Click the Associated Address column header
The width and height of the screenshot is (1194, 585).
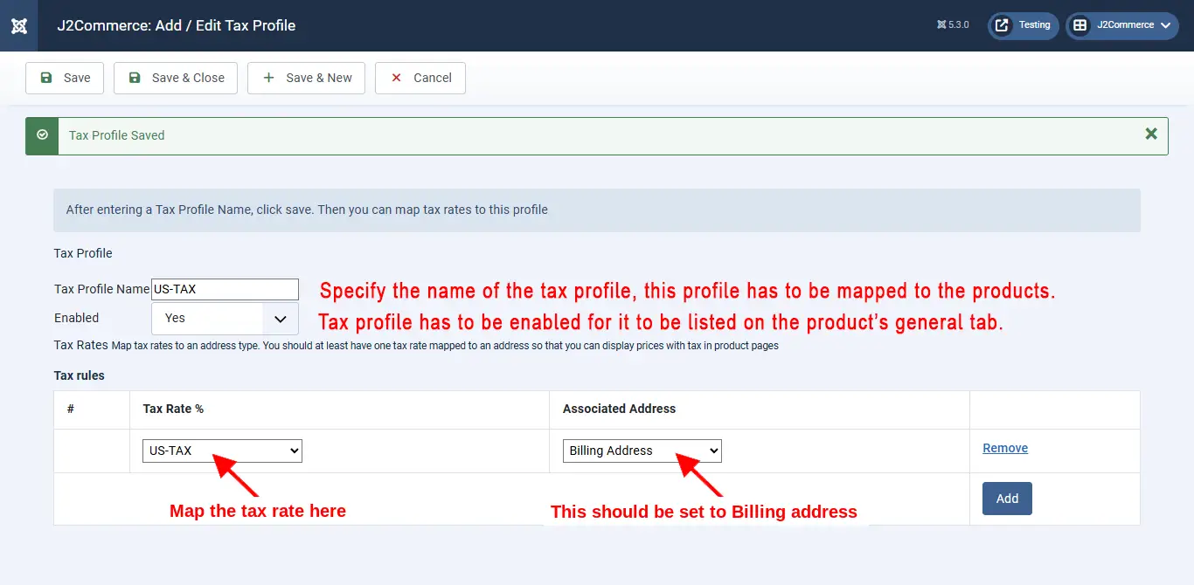(619, 409)
